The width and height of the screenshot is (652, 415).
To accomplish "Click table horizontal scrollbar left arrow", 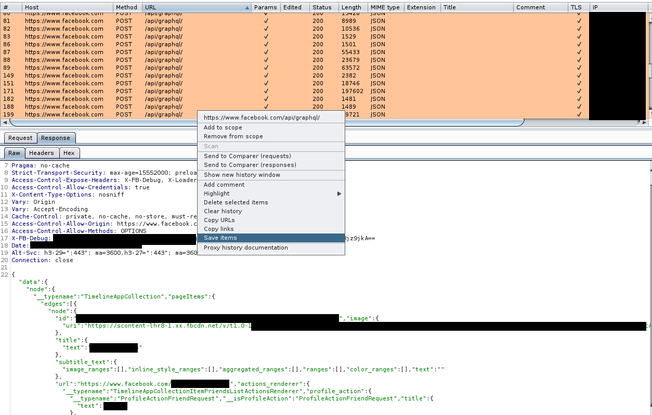I will 5,123.
